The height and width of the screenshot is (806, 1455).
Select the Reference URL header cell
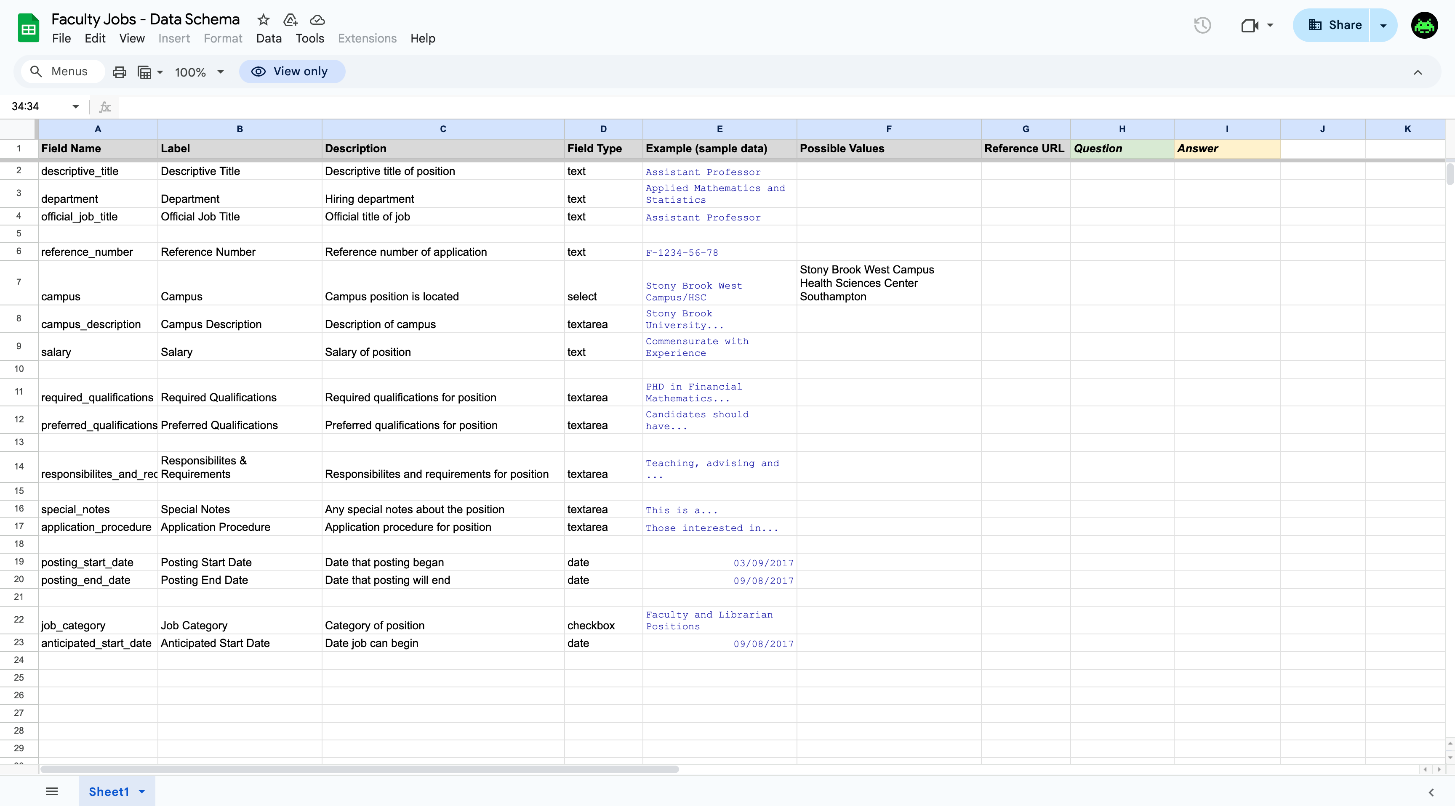[x=1025, y=149]
